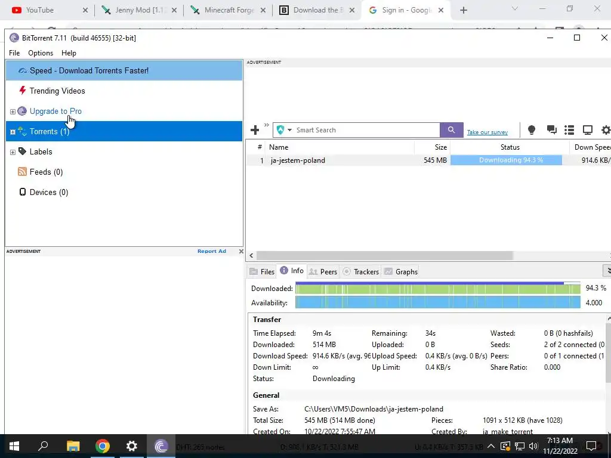Click the green Downloaded pieces bar
This screenshot has width=611, height=458.
[437, 289]
